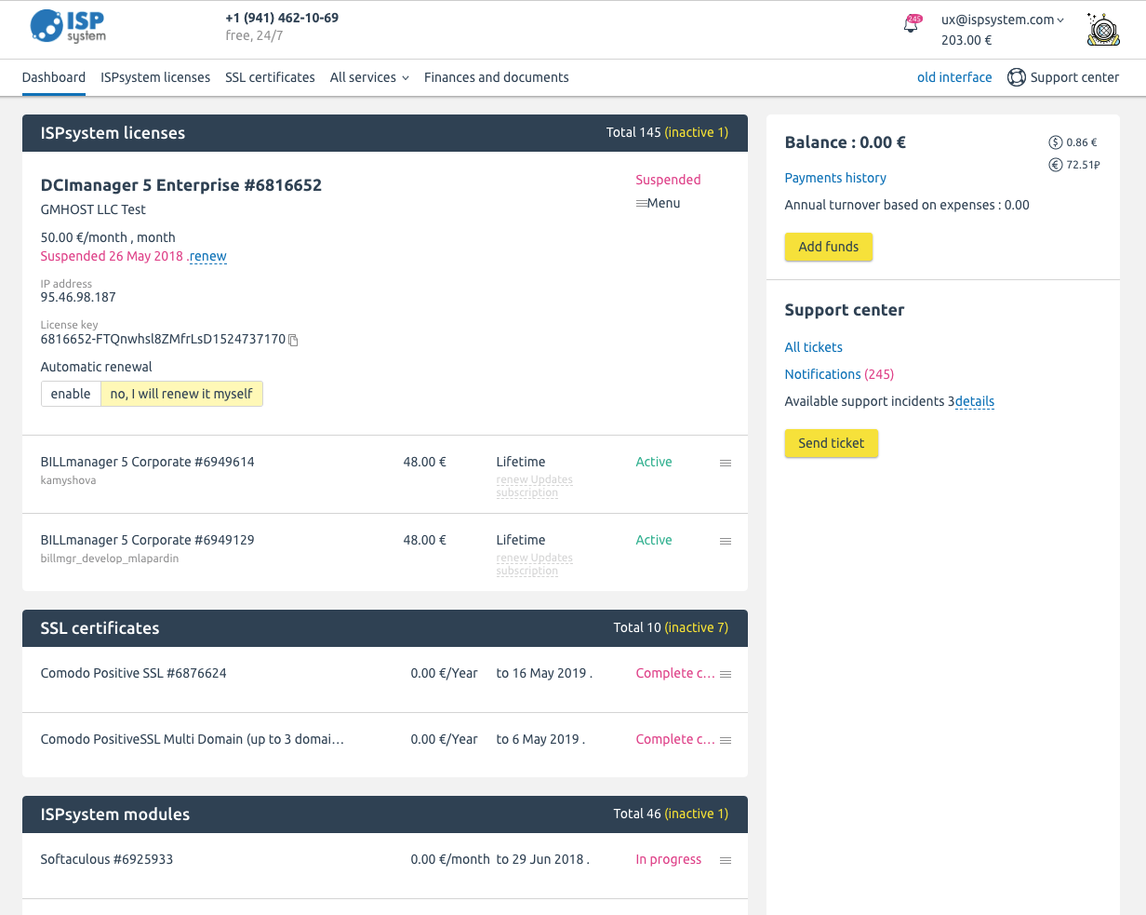Open the ISPsystem licenses tab
Viewport: 1146px width, 915px height.
pos(155,77)
